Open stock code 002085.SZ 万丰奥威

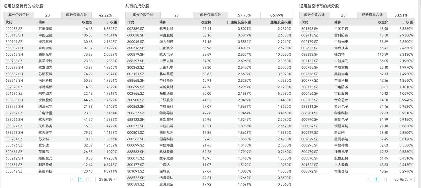tap(14, 29)
